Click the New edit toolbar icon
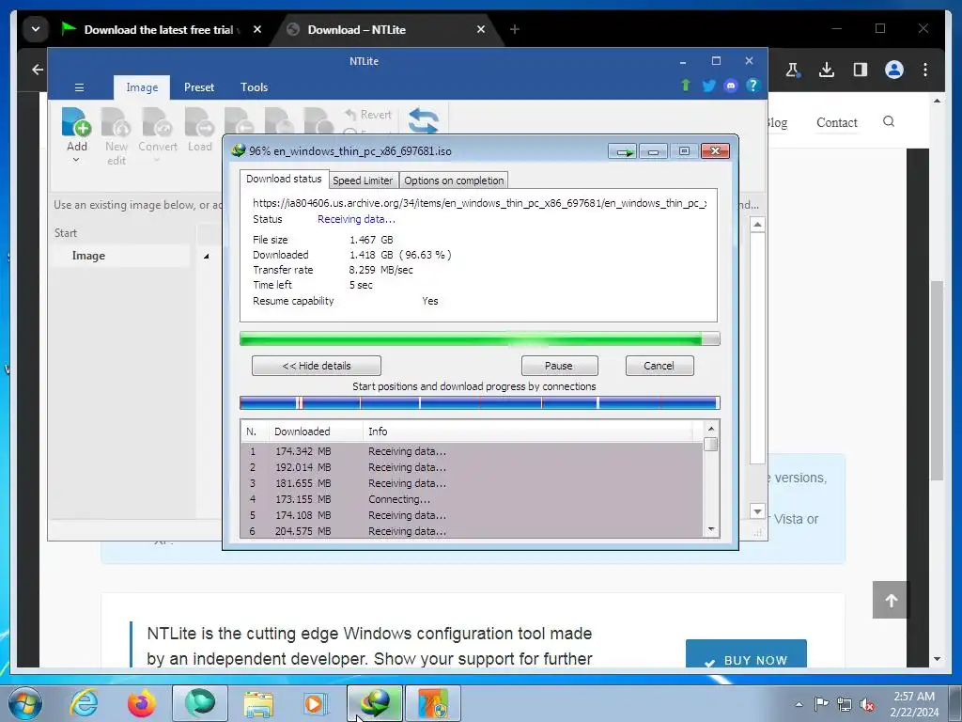962x722 pixels. [116, 136]
